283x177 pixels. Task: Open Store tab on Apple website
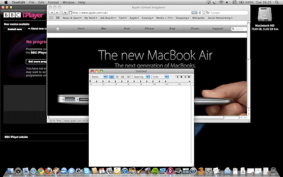[81, 28]
